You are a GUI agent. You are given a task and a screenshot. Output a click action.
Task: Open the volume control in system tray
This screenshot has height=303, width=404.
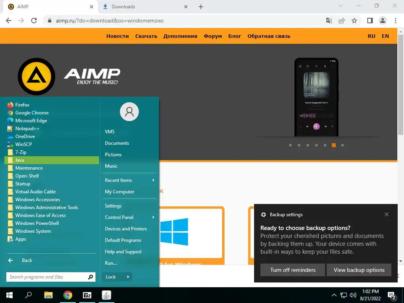coord(353,295)
